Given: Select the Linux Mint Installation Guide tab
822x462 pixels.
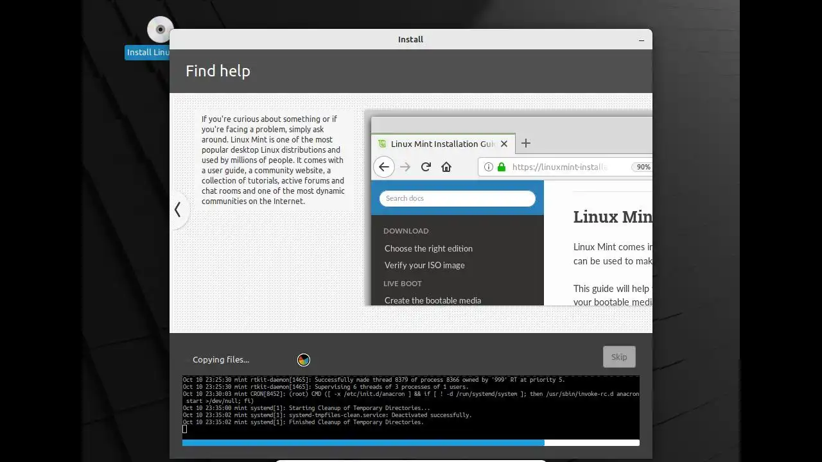Looking at the screenshot, I should coord(443,144).
